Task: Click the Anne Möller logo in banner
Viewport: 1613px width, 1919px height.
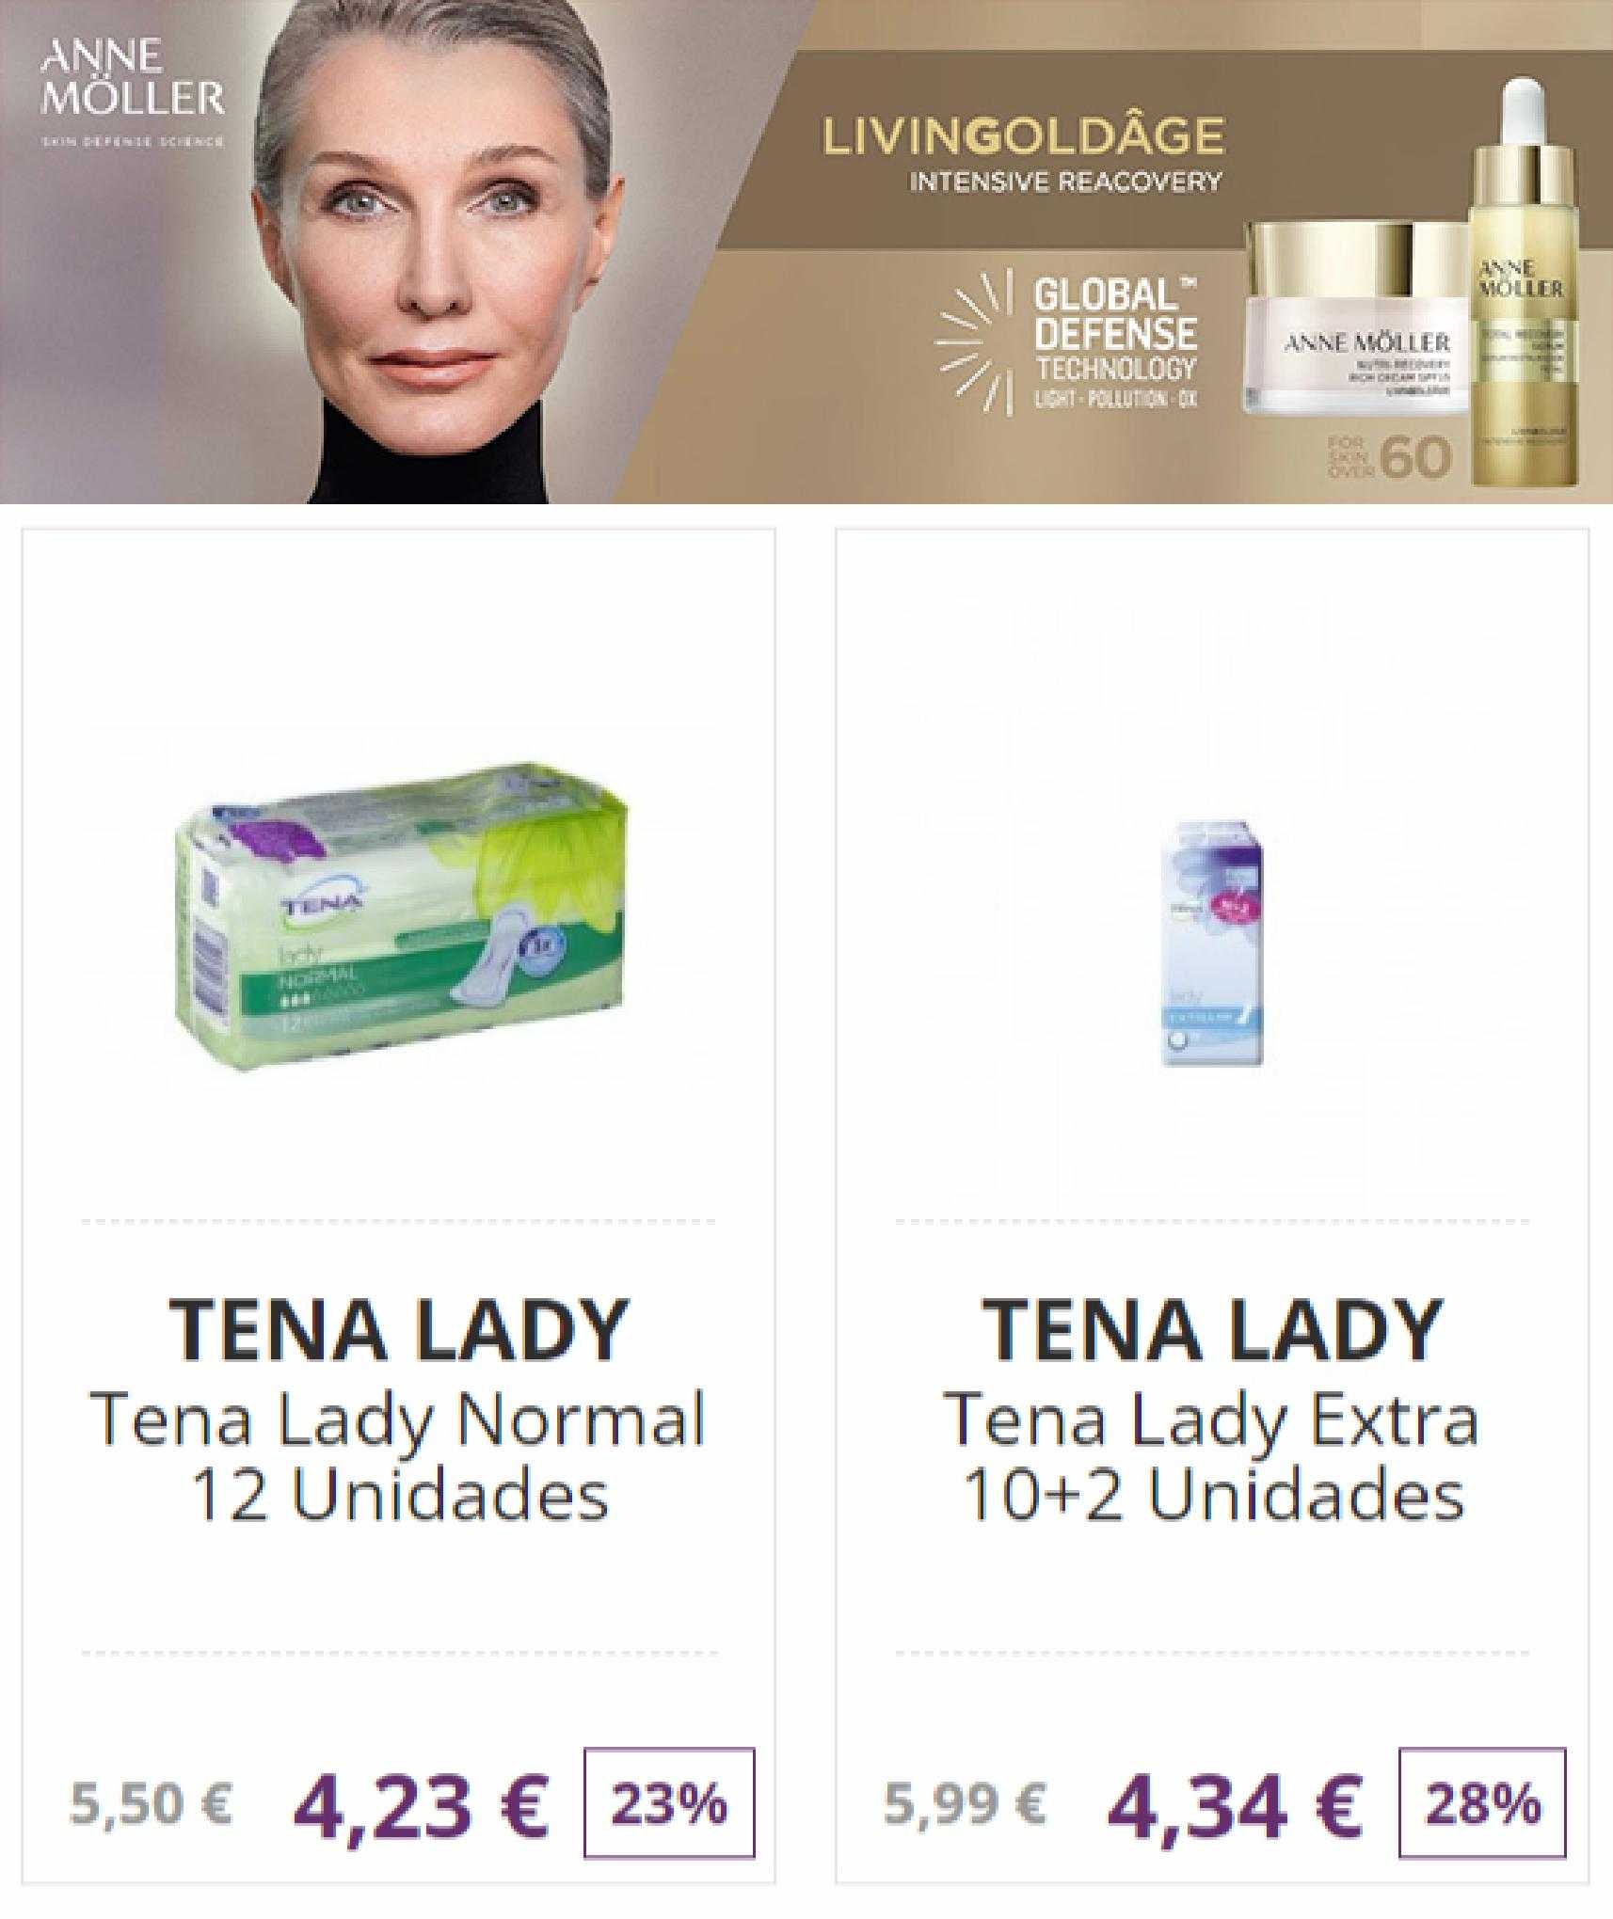Action: (133, 91)
